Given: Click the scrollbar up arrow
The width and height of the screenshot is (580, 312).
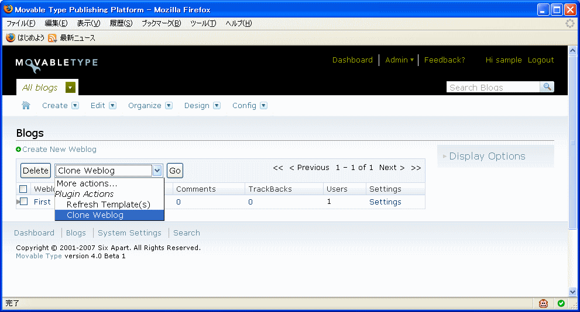Looking at the screenshot, I should tap(572, 51).
